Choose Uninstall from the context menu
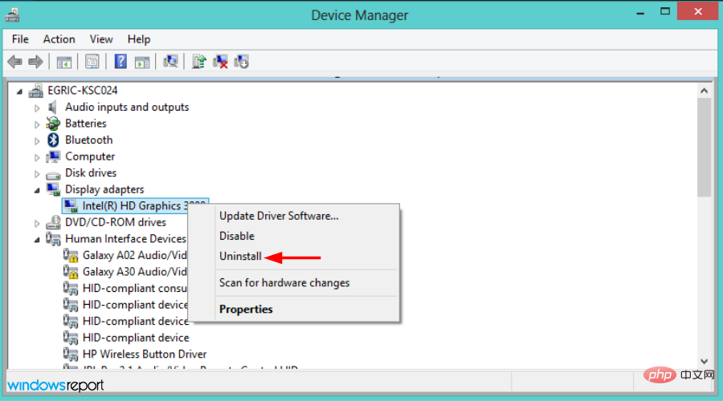The height and width of the screenshot is (401, 723). [x=294, y=256]
